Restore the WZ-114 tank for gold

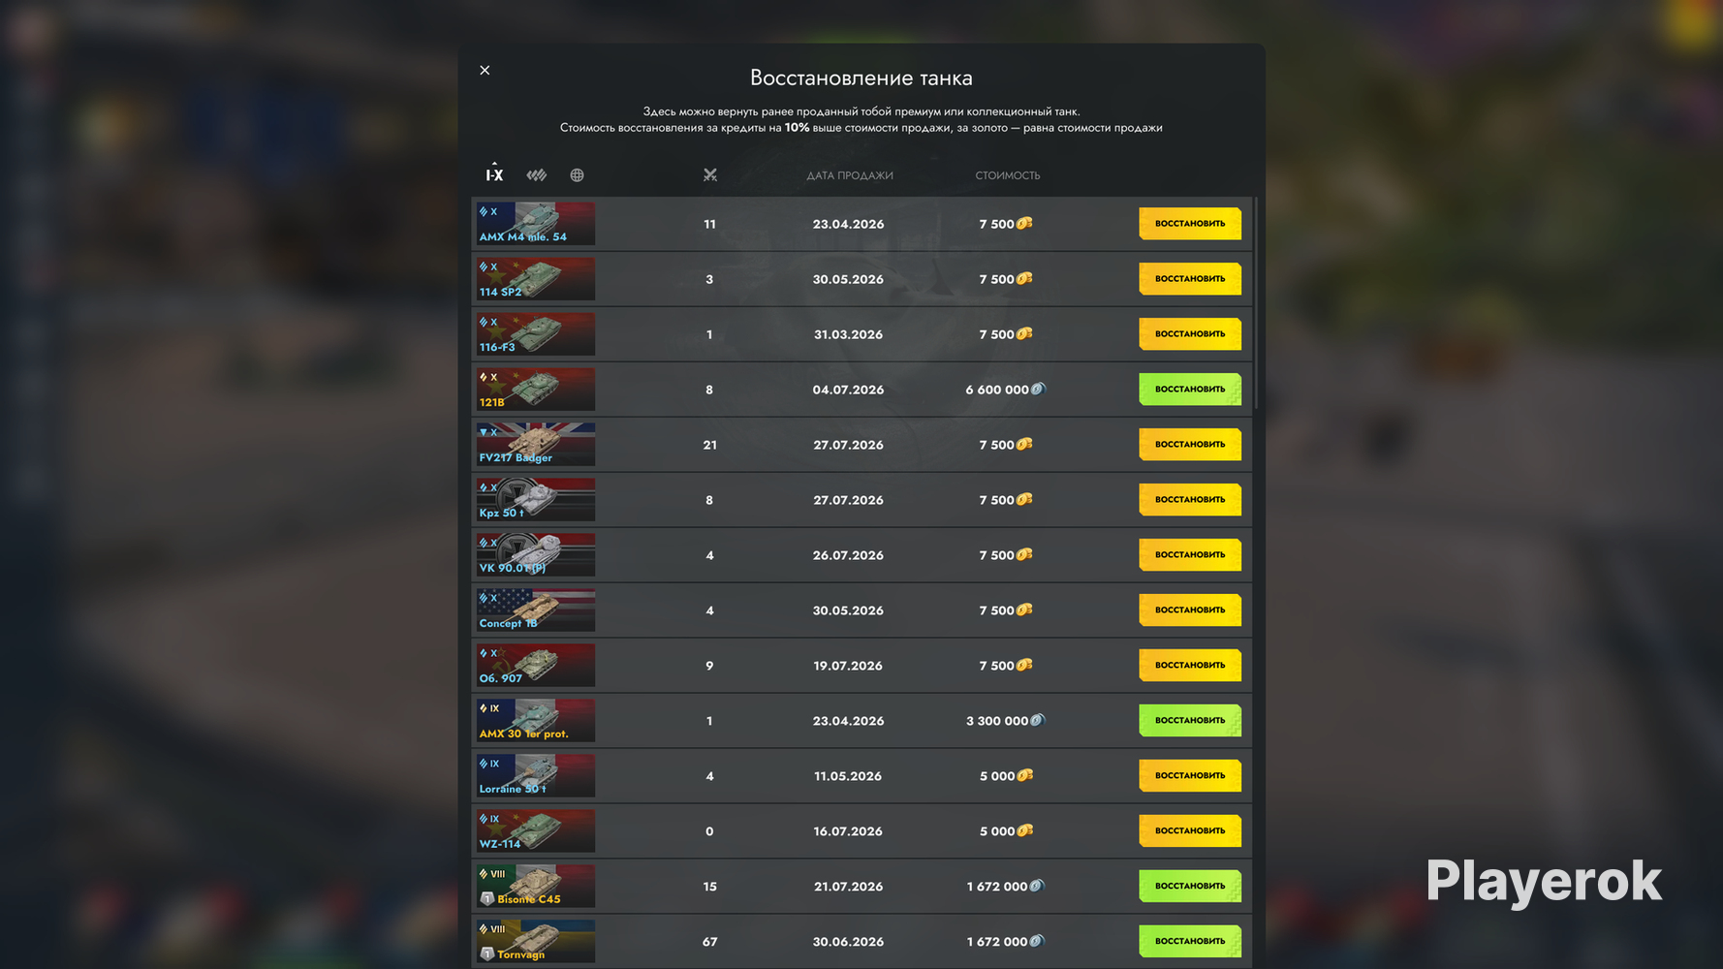pyautogui.click(x=1190, y=831)
